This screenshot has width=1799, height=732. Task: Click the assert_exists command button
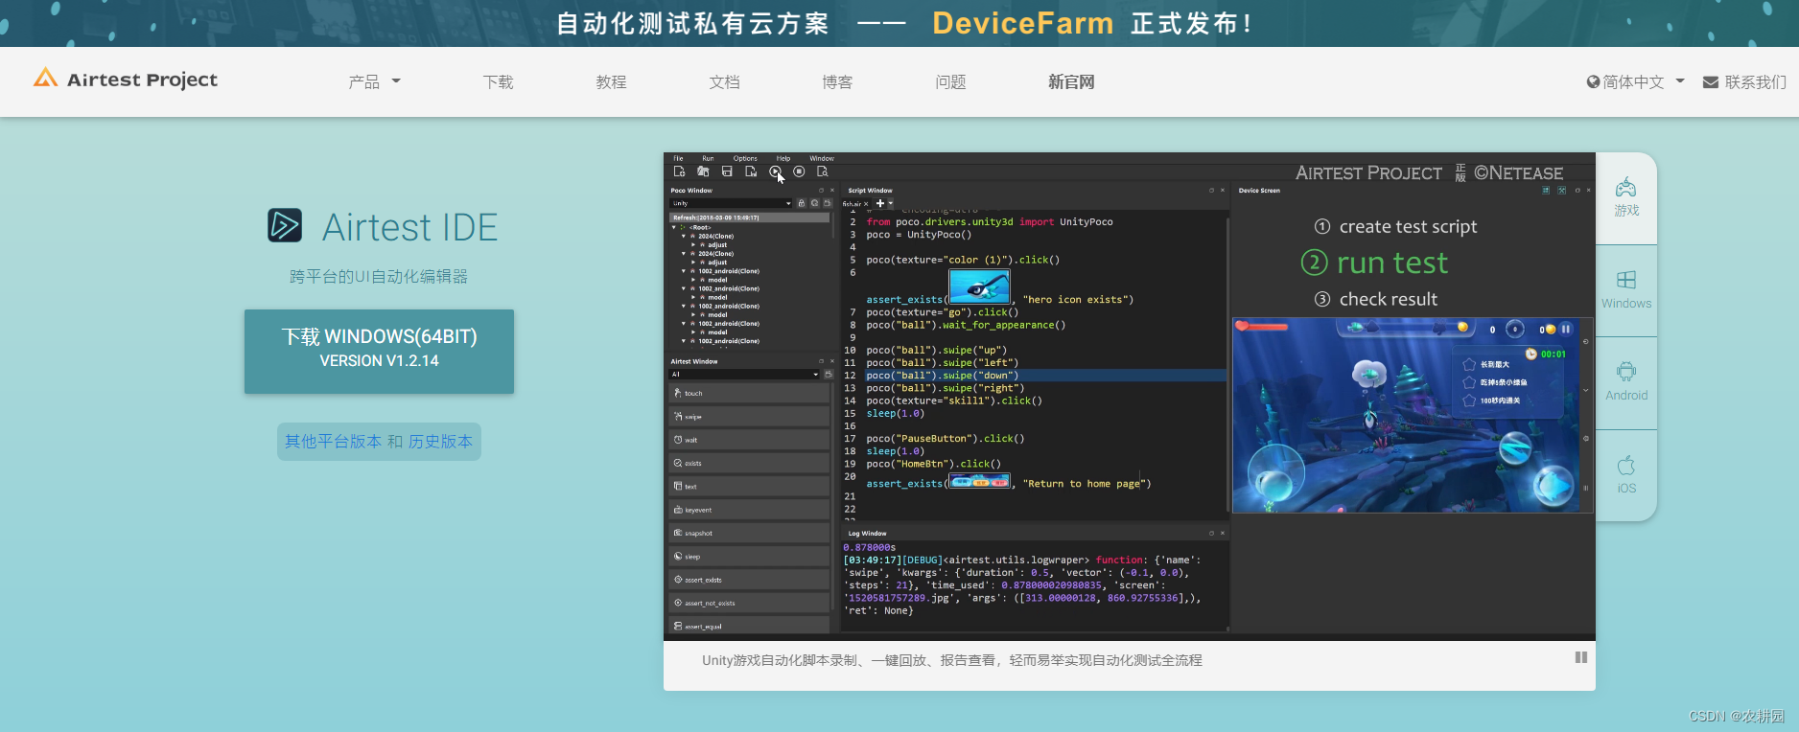click(749, 580)
